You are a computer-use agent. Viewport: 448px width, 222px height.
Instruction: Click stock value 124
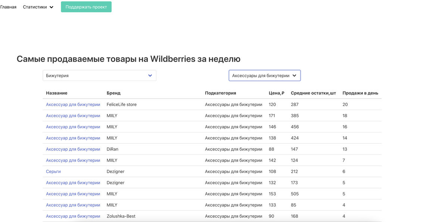295,160
